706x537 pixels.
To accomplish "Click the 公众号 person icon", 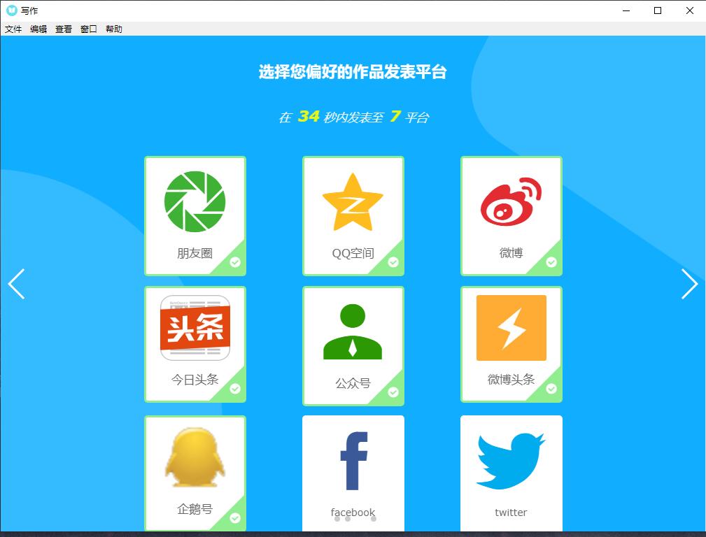I will coord(353,332).
